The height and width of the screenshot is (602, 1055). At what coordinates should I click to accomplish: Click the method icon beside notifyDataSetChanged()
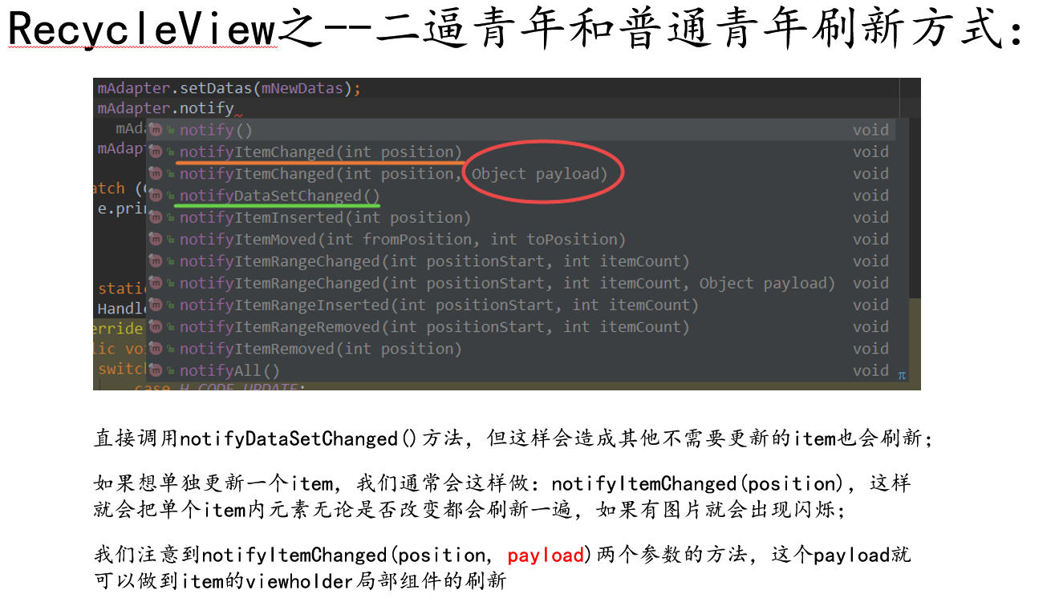click(x=156, y=196)
